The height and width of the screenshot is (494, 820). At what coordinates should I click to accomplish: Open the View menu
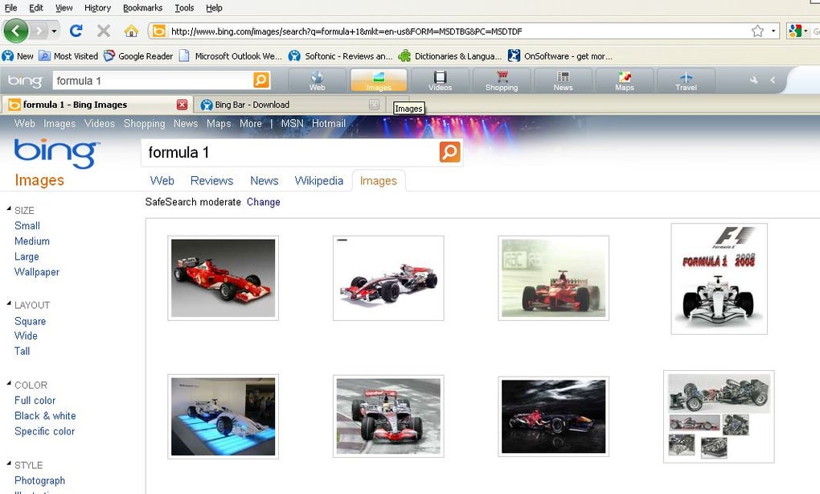tap(64, 8)
